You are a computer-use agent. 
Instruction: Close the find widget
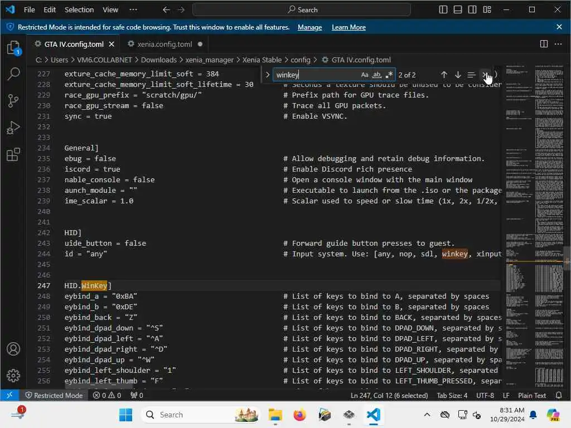click(485, 75)
